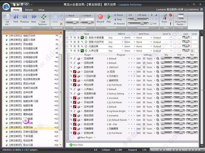This screenshot has width=205, height=153.
Task: Close the Sub-Sessions panel
Action: point(61,33)
